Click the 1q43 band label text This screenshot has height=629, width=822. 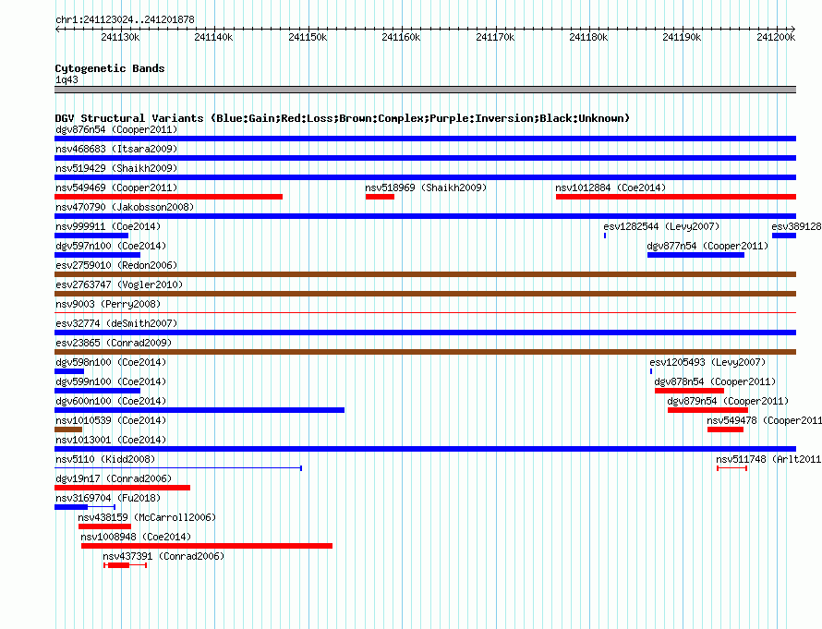click(x=66, y=80)
